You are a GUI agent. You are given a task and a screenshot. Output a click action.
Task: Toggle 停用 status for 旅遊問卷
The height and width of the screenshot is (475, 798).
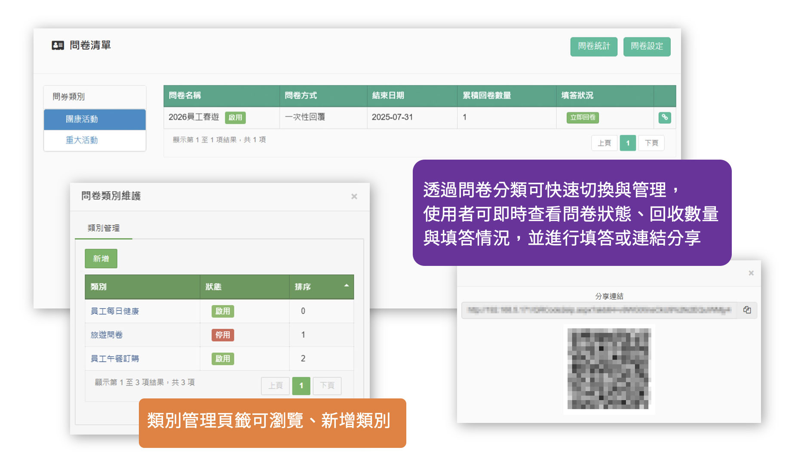tap(222, 335)
